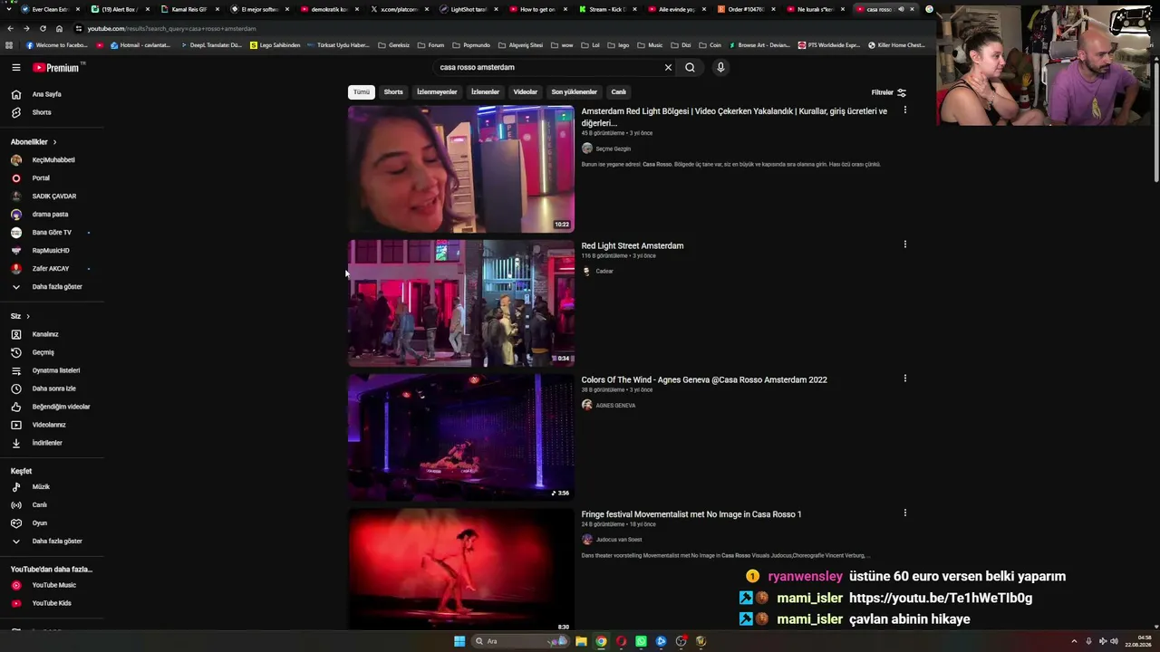Go to SADIK ÇAVDAR channel
Image resolution: width=1160 pixels, height=652 pixels.
click(54, 197)
